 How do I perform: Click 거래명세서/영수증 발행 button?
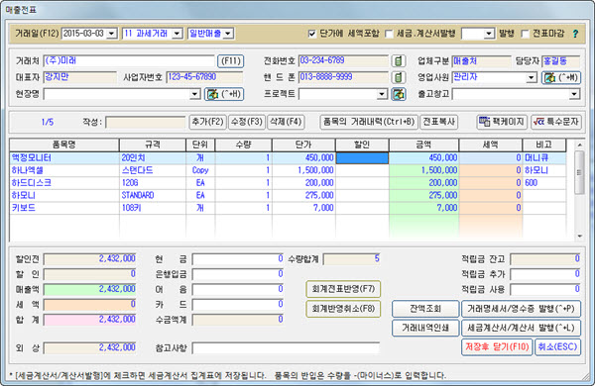(521, 309)
